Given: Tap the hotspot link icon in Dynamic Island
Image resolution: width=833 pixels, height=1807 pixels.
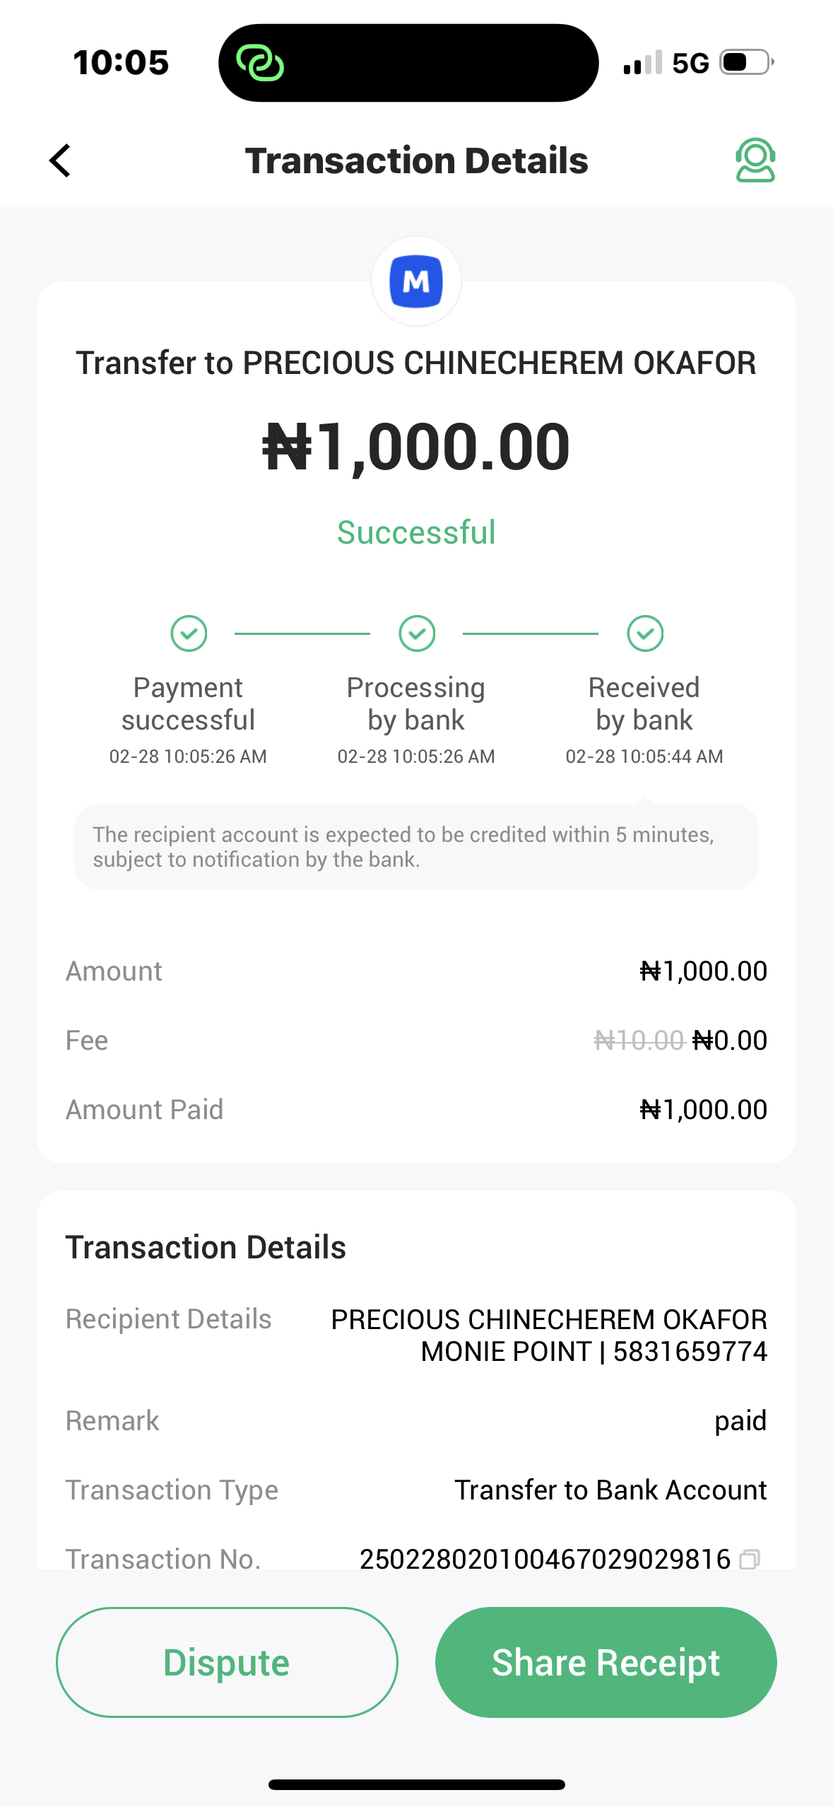Looking at the screenshot, I should (x=260, y=63).
